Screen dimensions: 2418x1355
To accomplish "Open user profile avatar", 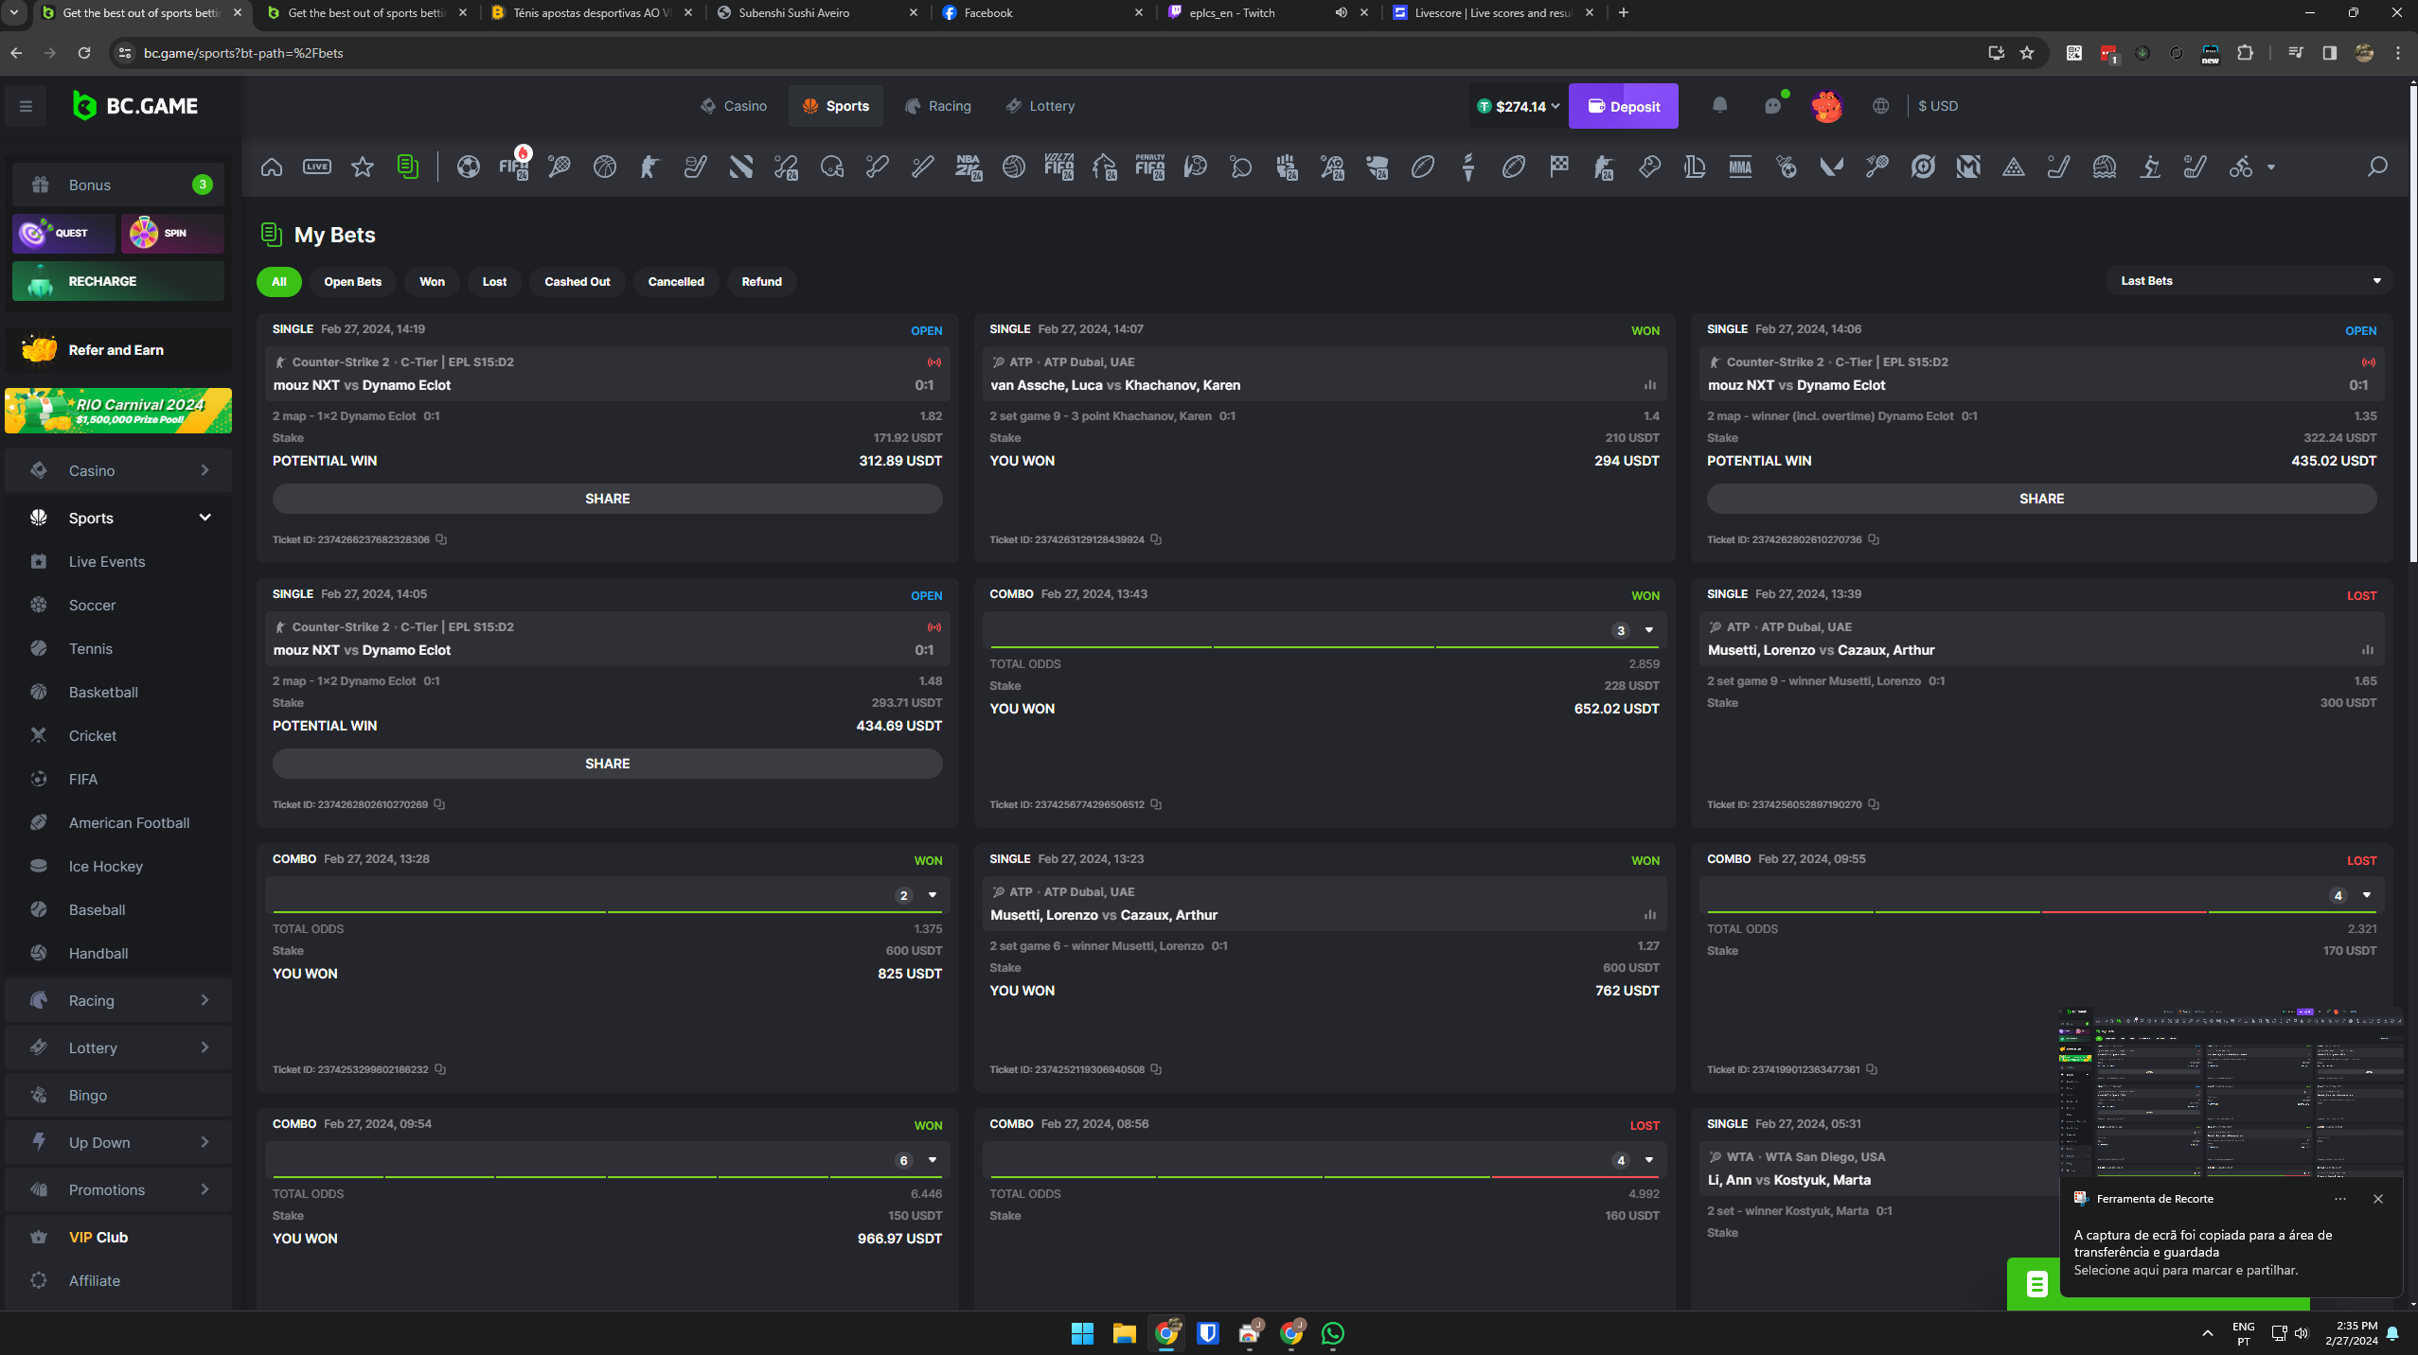I will pos(1827,106).
